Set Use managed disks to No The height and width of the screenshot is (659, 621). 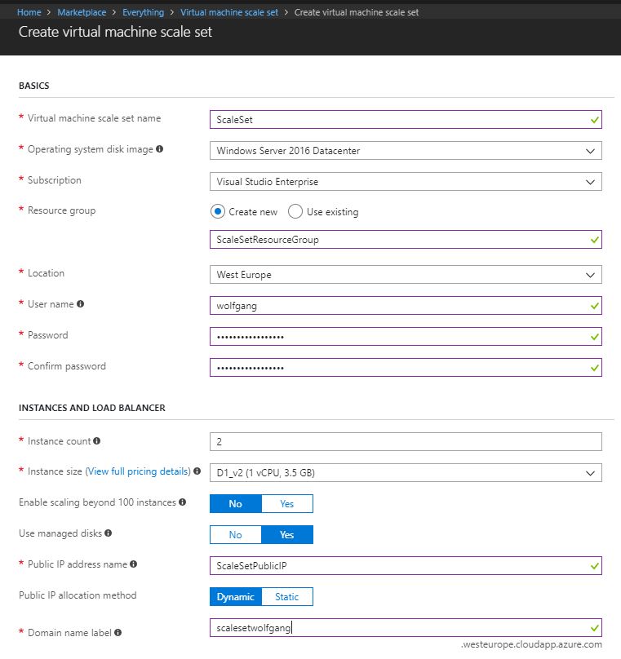pyautogui.click(x=235, y=535)
